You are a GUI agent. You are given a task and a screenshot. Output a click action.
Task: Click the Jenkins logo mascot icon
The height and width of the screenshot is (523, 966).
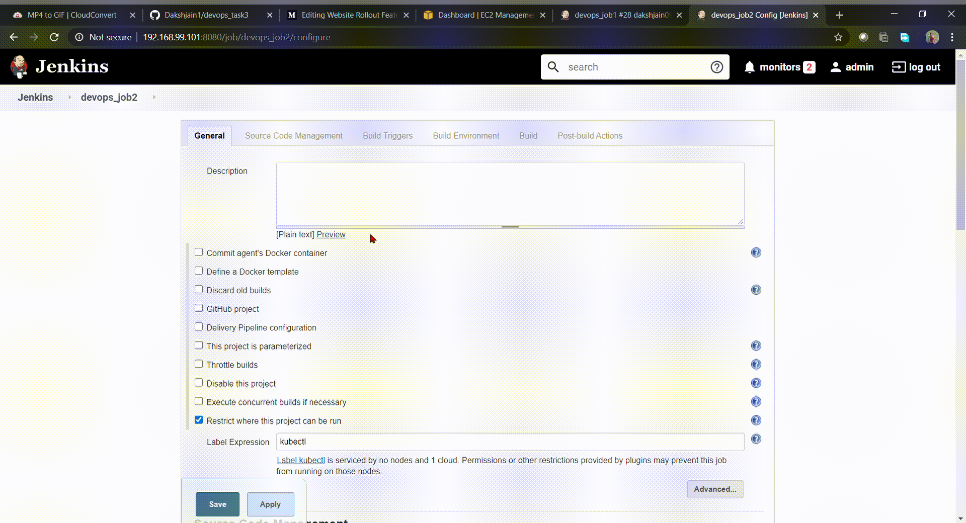tap(19, 67)
